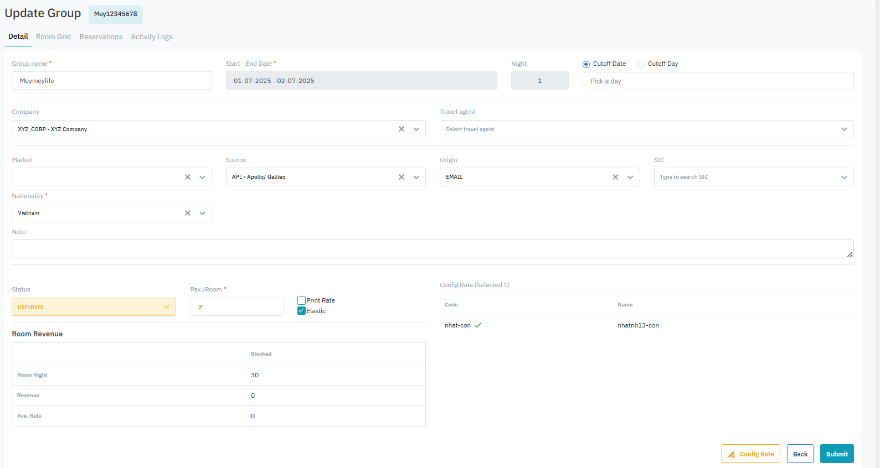This screenshot has width=880, height=468.
Task: Click the Pick a day cutoff field
Action: tap(718, 81)
